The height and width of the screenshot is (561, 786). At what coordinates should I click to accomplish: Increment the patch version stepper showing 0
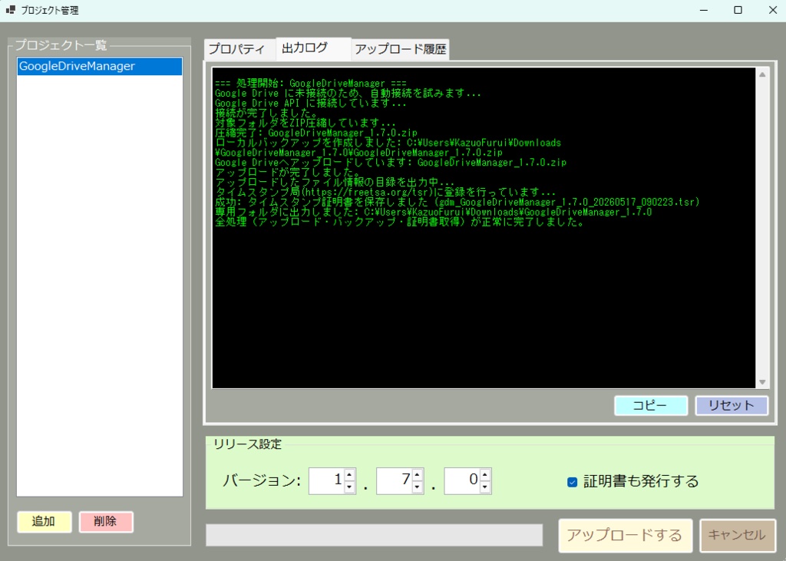pos(485,475)
